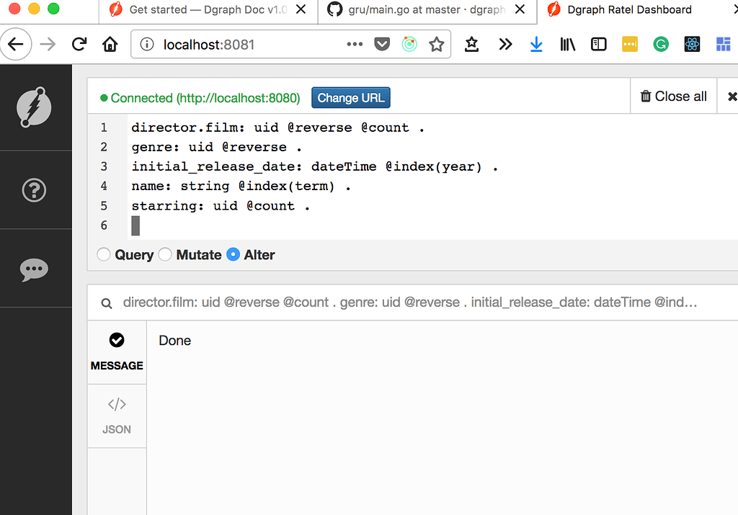Image resolution: width=738 pixels, height=515 pixels.
Task: Select the Alter radio button
Action: click(x=233, y=254)
